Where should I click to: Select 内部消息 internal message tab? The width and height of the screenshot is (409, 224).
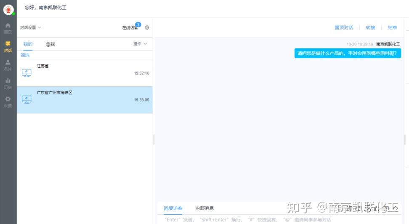pyautogui.click(x=204, y=208)
